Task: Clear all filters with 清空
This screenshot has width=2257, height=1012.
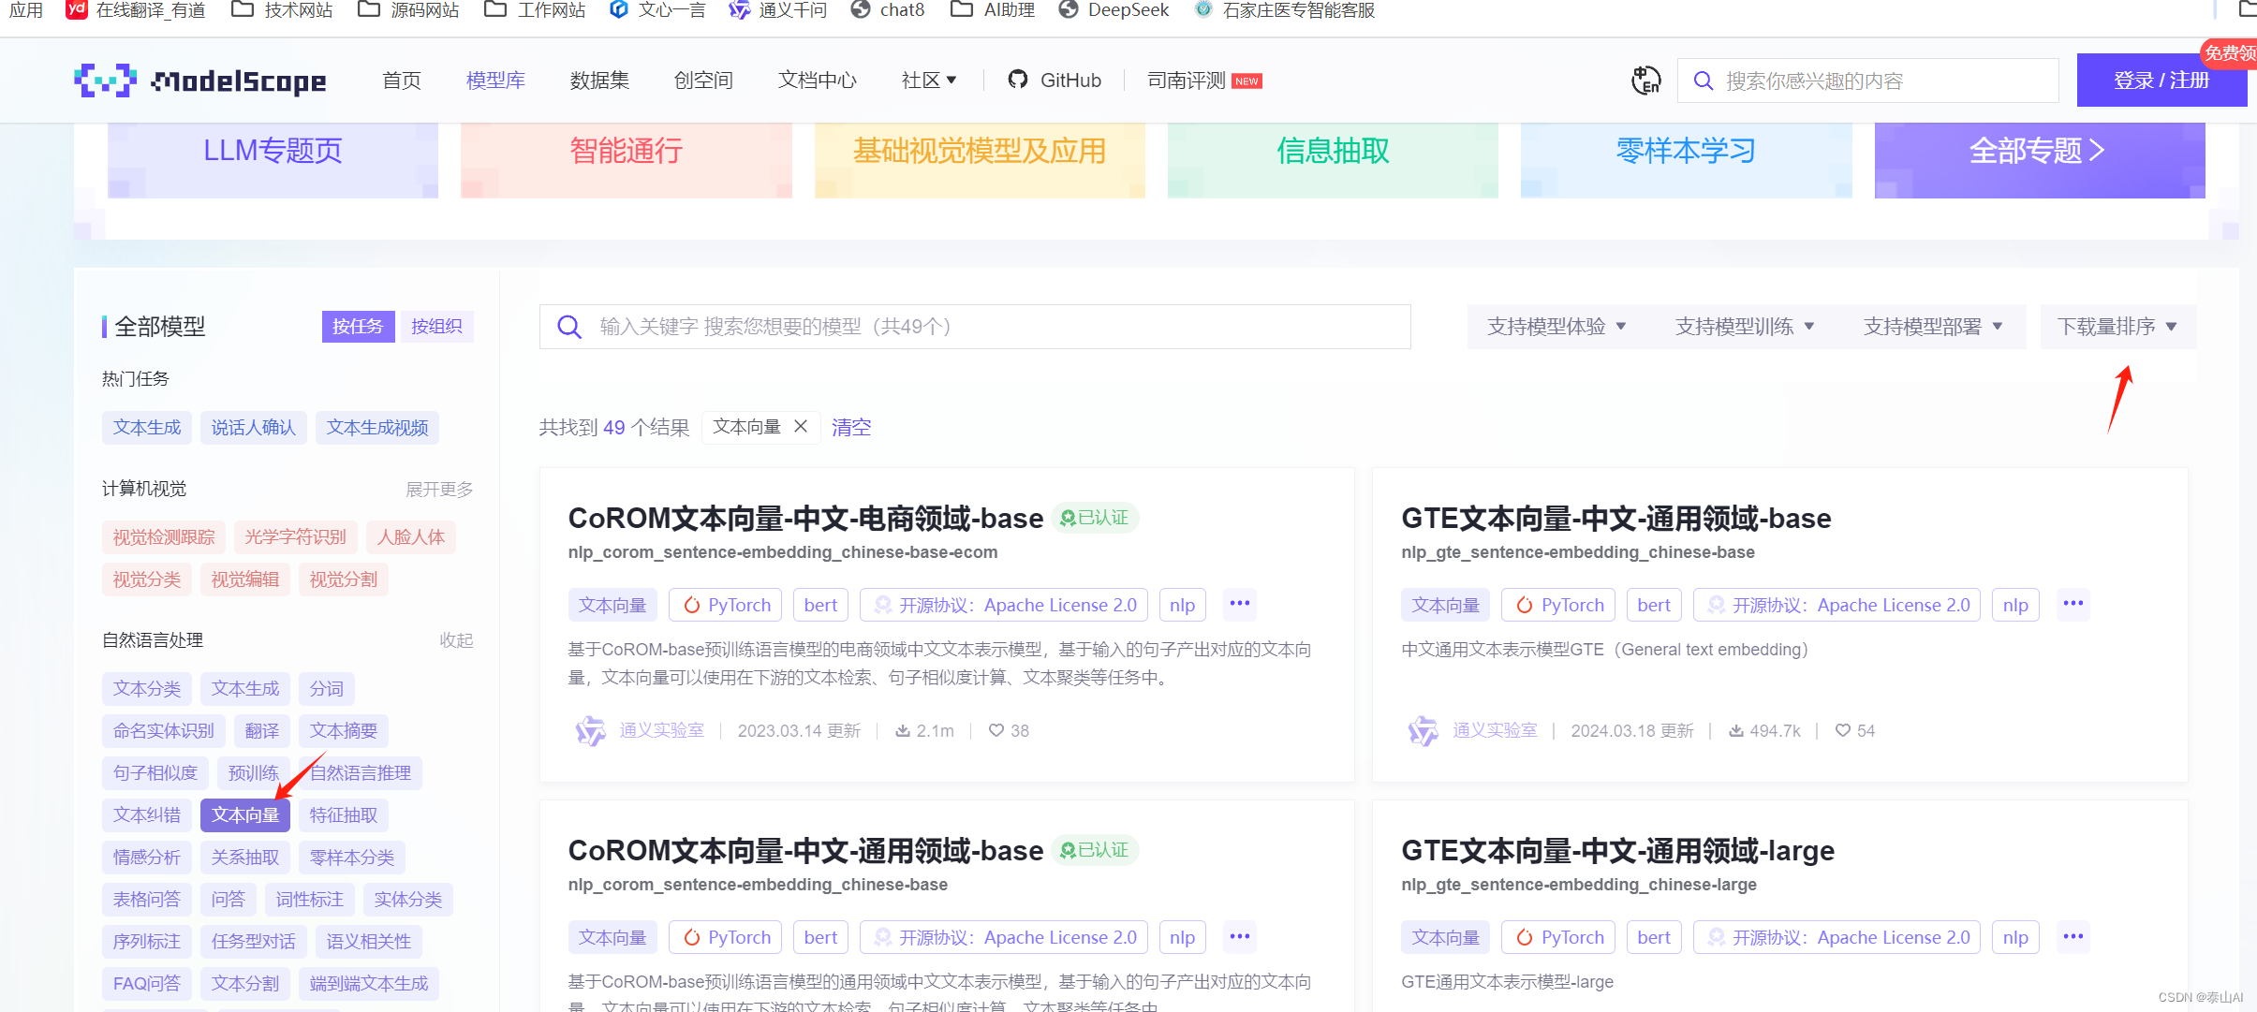Action: tap(851, 427)
